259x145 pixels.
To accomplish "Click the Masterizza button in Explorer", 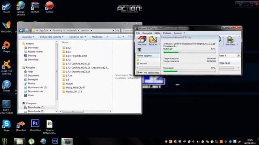I will (97, 37).
